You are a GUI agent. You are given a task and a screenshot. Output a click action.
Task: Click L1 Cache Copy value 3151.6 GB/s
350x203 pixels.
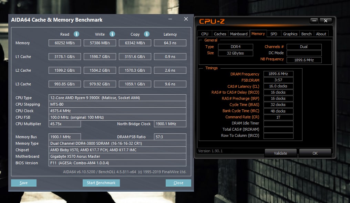pos(135,57)
